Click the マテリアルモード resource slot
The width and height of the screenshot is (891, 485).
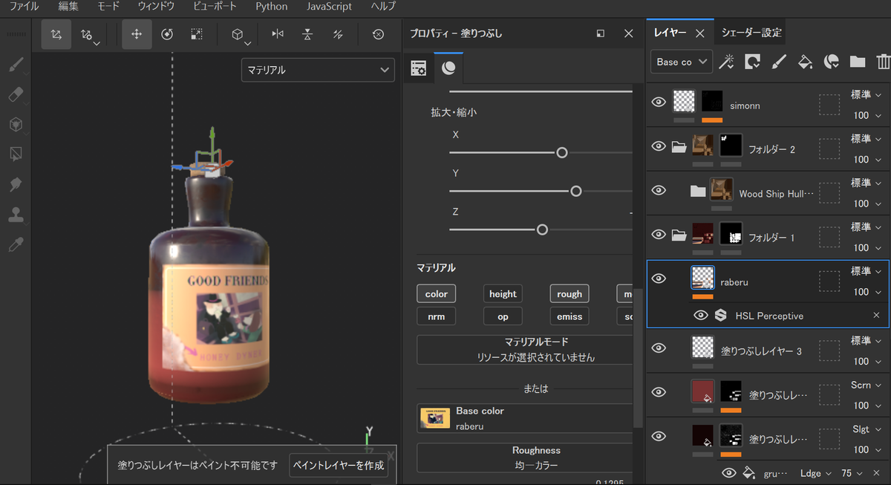(x=526, y=350)
